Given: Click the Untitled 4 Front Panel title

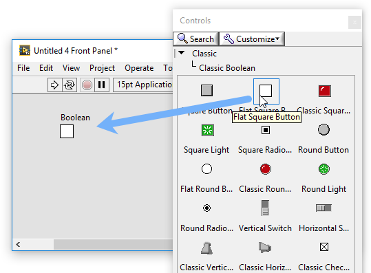Looking at the screenshot, I should coord(76,51).
